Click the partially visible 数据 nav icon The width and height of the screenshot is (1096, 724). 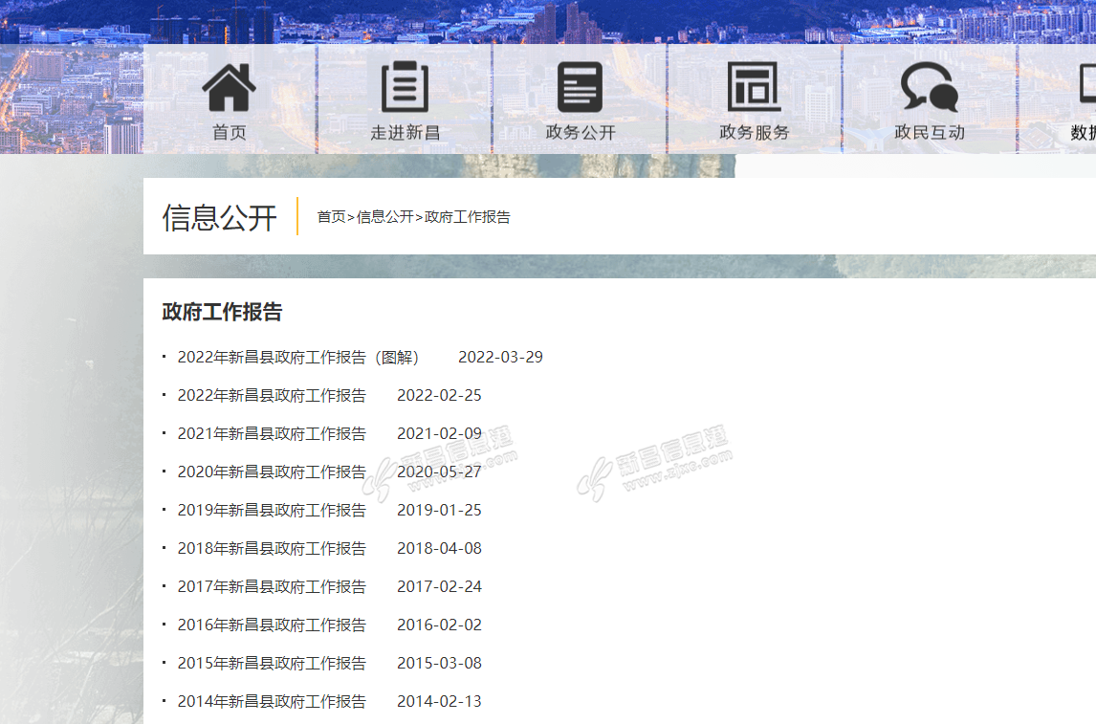1085,88
